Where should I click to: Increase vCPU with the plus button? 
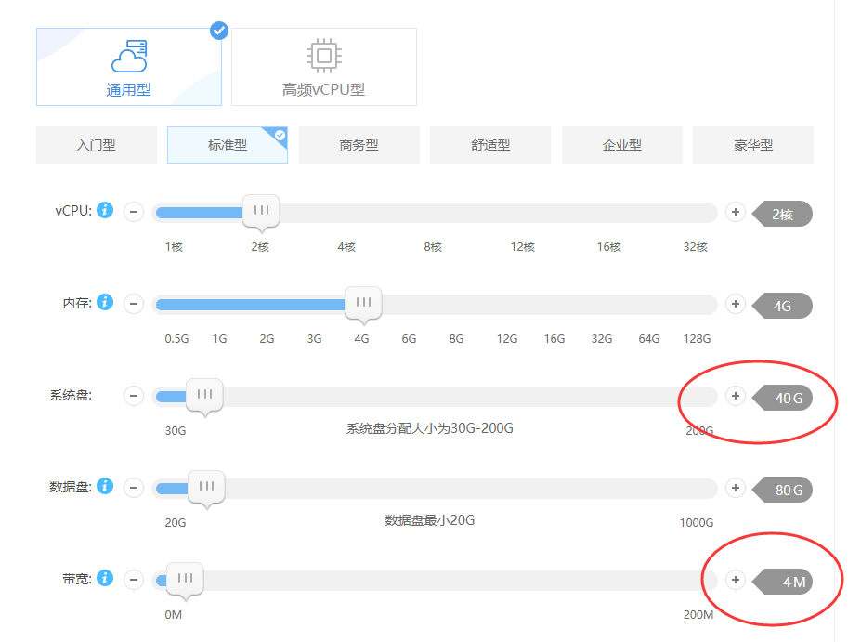coord(735,213)
